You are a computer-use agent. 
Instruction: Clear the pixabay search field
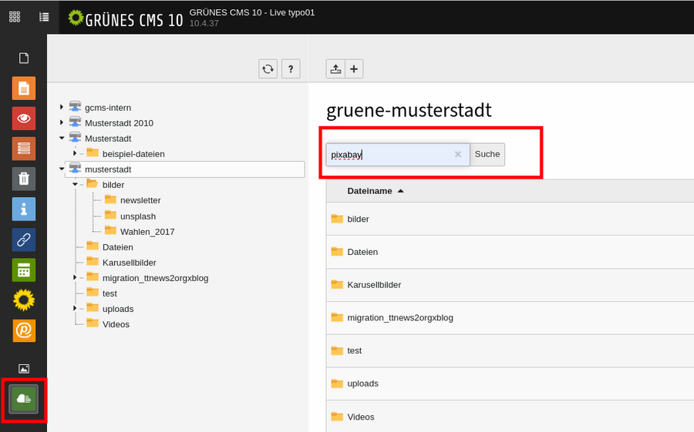[458, 154]
